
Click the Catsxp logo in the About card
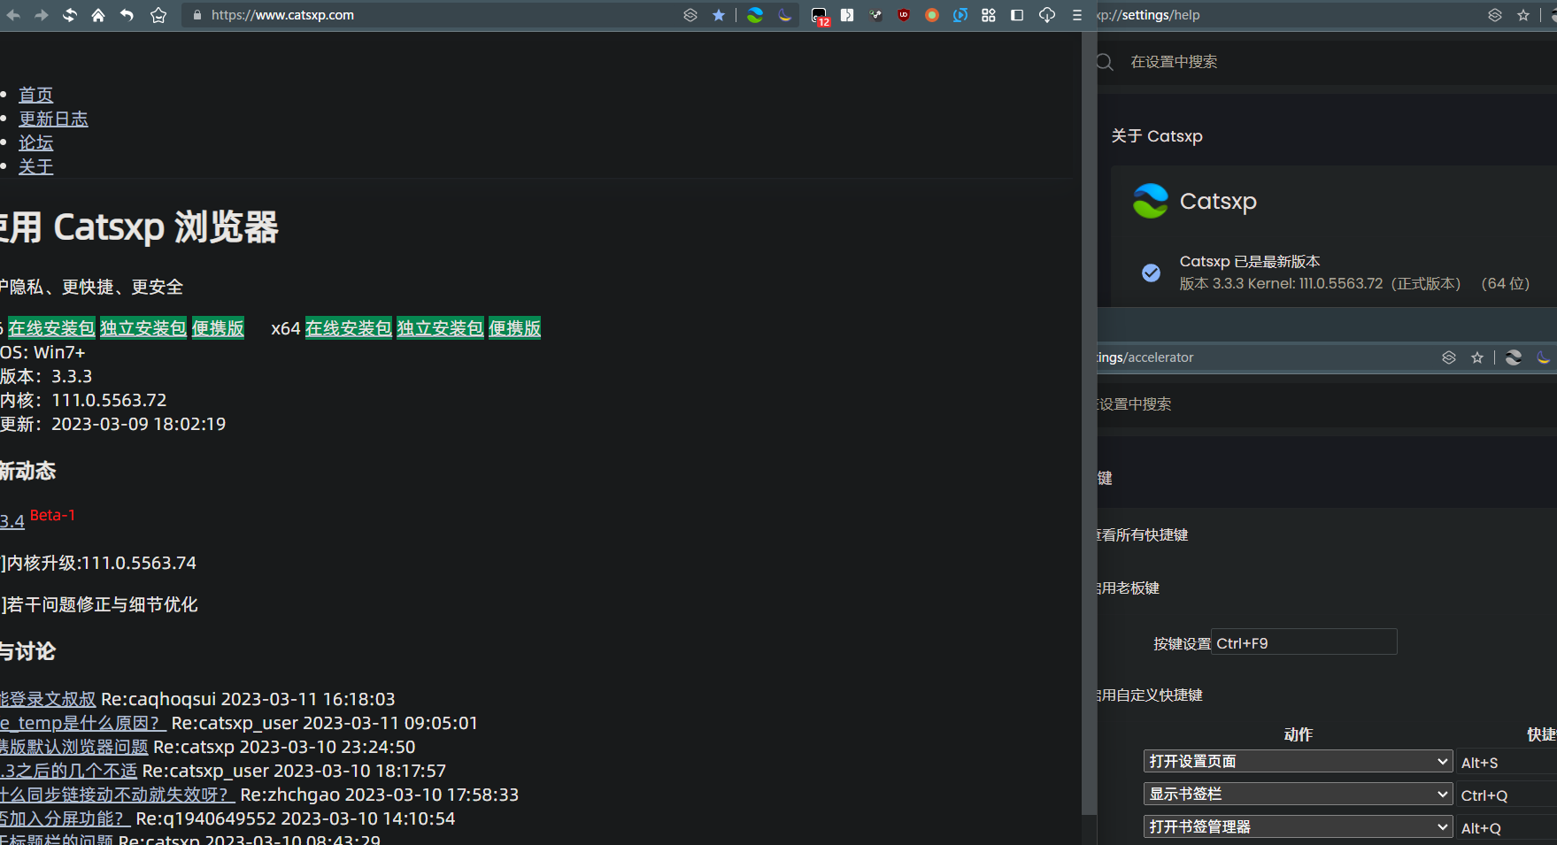pyautogui.click(x=1151, y=201)
